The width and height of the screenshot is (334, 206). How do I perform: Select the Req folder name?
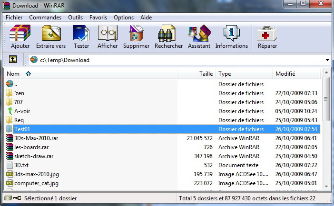(x=19, y=120)
